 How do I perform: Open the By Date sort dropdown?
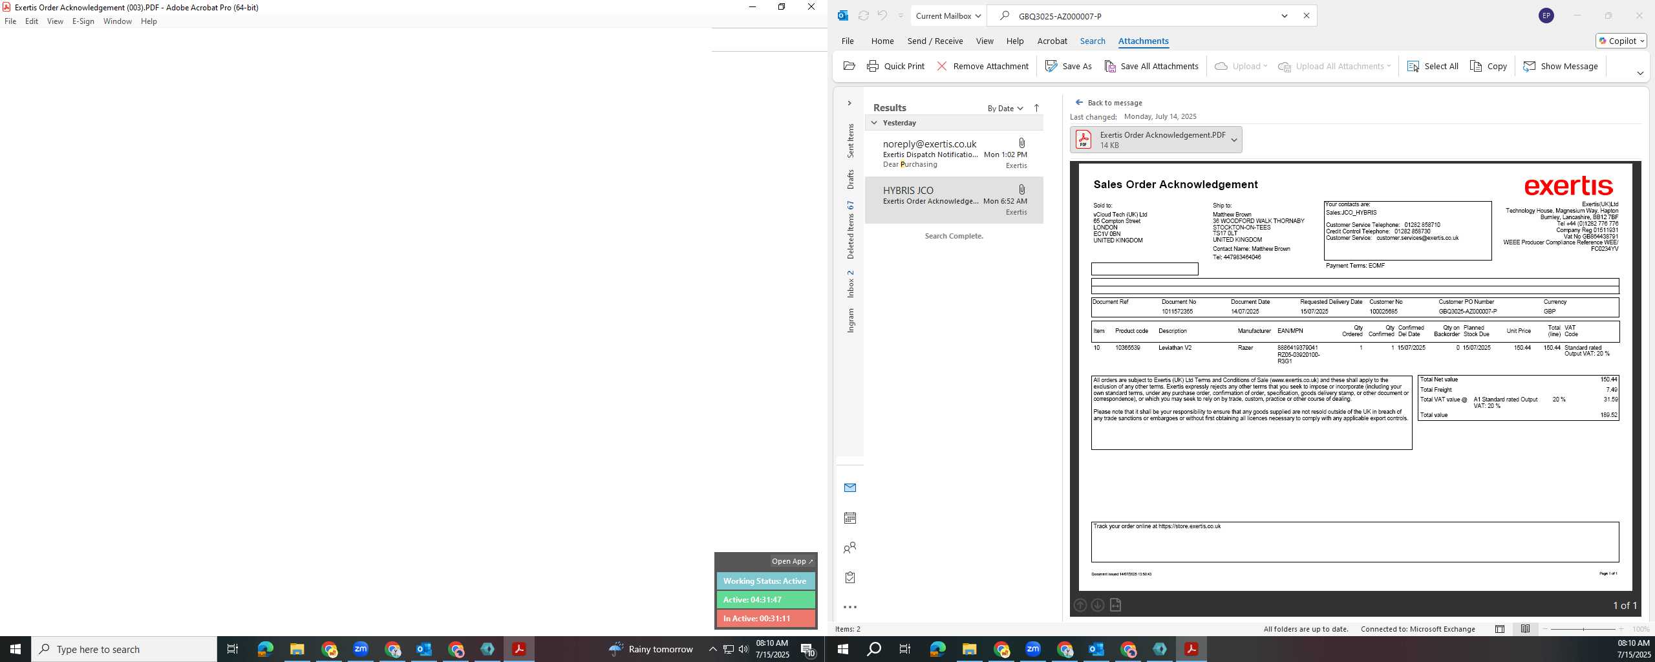click(1005, 109)
